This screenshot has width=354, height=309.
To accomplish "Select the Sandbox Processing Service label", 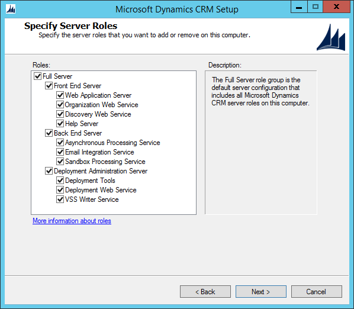I will tap(105, 162).
